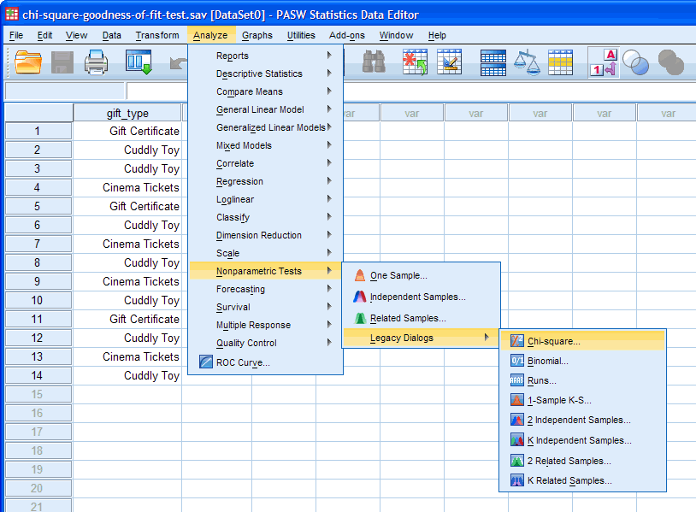Click the K Related Samples icon
696x512 pixels.
coord(516,480)
